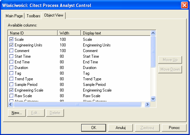The image size is (190, 135).
Task: Enable the Start Time column checkbox
Action: 11,56
